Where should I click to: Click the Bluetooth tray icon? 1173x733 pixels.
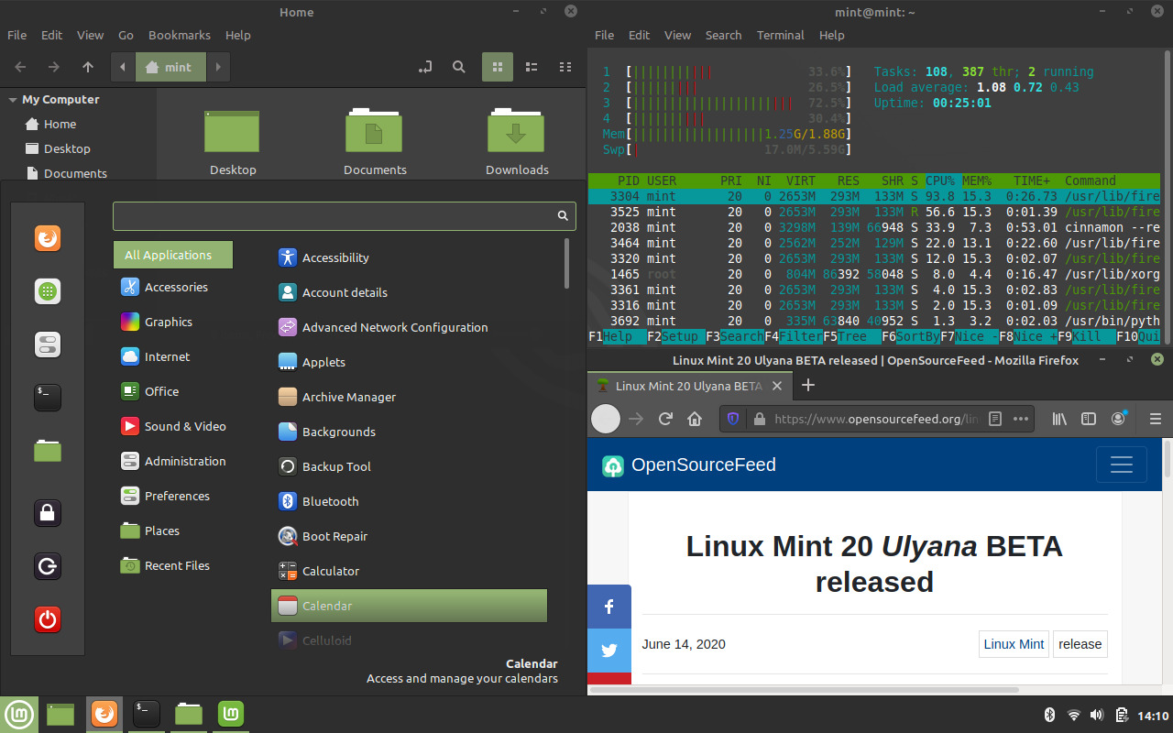[1050, 715]
